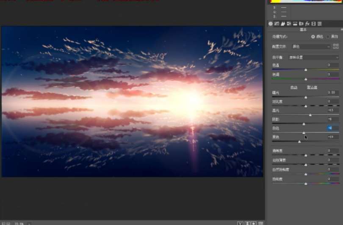Click the panel menu icon beside 基本 header

point(342,30)
